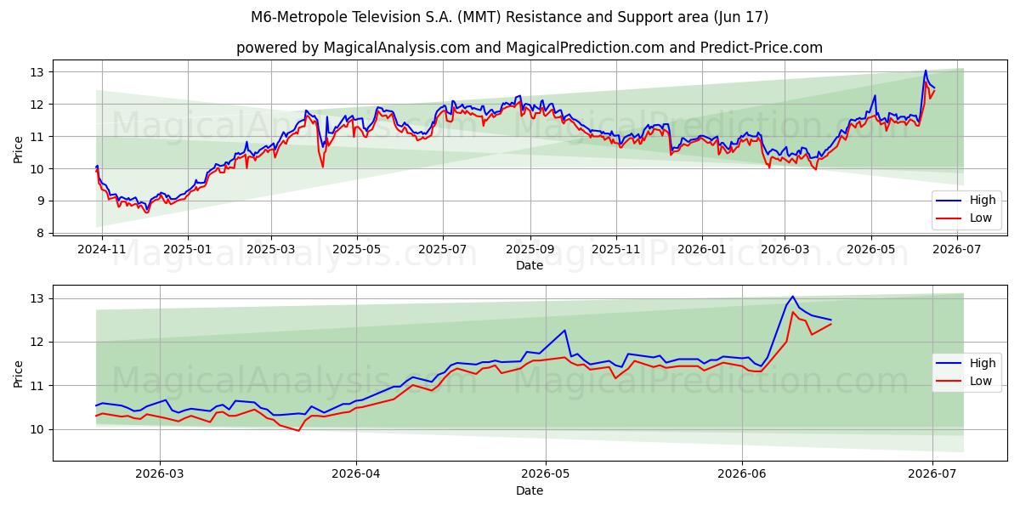
Task: Click the '2026-03' x-axis label on top chart
Action: point(785,250)
